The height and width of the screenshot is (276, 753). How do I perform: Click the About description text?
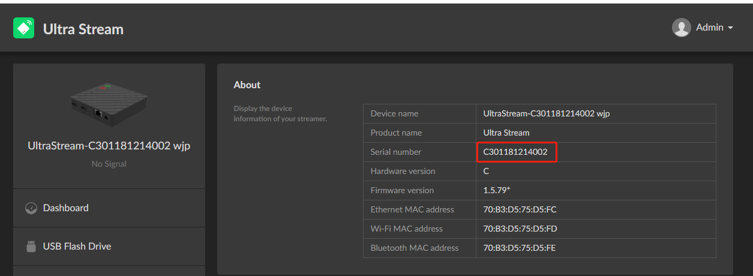click(x=280, y=113)
